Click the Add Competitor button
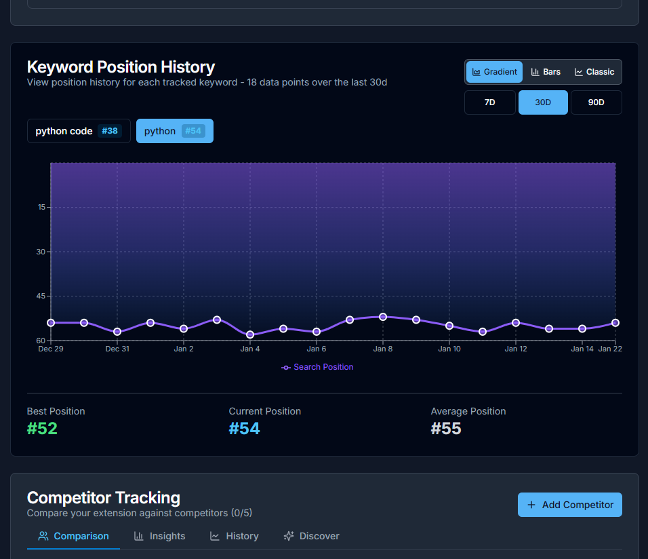Image resolution: width=648 pixels, height=559 pixels. coord(569,505)
